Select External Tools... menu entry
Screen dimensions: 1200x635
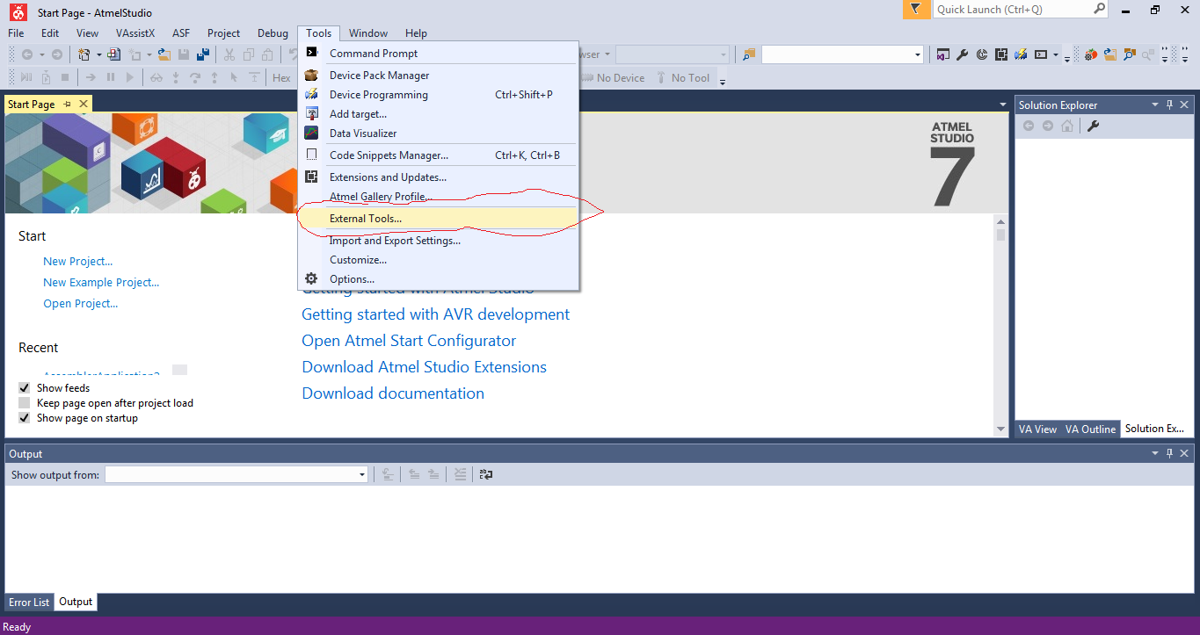tap(438, 218)
